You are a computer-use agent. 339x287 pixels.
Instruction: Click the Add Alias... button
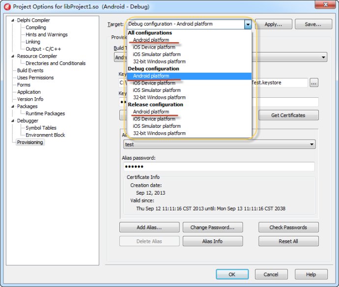149,228
